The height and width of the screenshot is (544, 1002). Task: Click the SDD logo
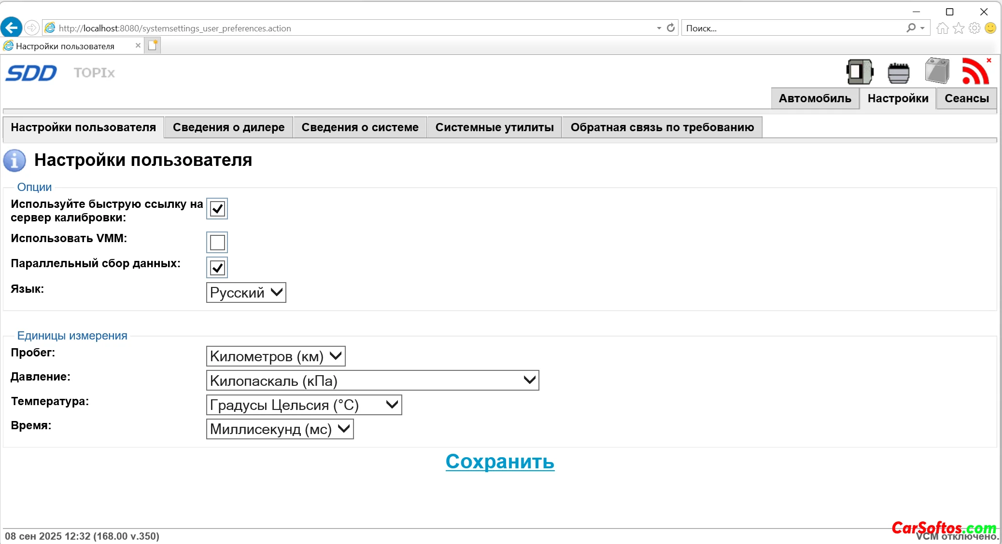(31, 73)
